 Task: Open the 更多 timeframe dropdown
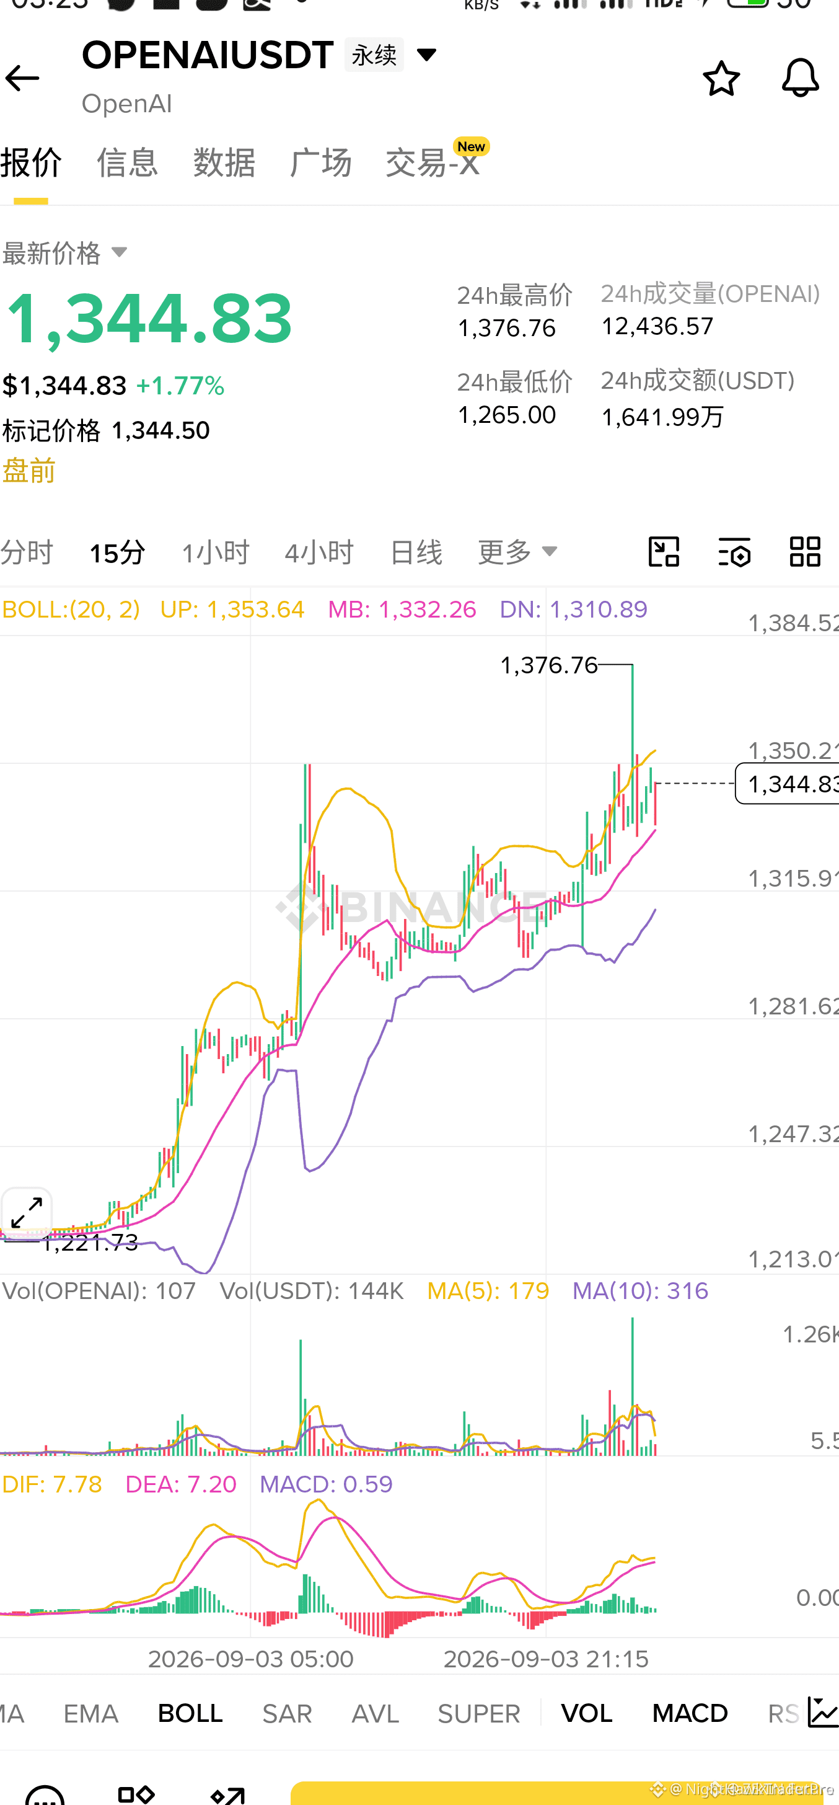click(x=517, y=552)
